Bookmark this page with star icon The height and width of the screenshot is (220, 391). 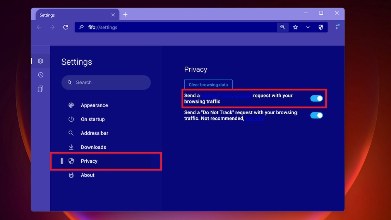click(295, 27)
